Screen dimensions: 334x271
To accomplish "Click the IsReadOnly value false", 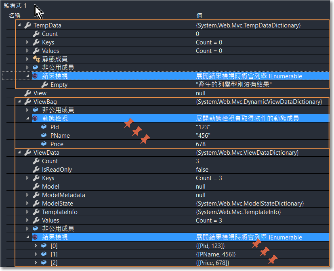I will pos(202,170).
